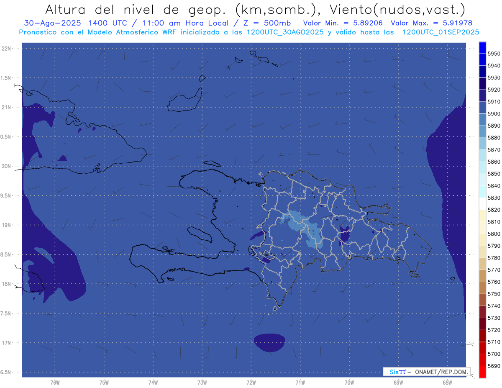Pick the legend swatch between 5900 and 5910
The image size is (502, 388).
(x=482, y=108)
